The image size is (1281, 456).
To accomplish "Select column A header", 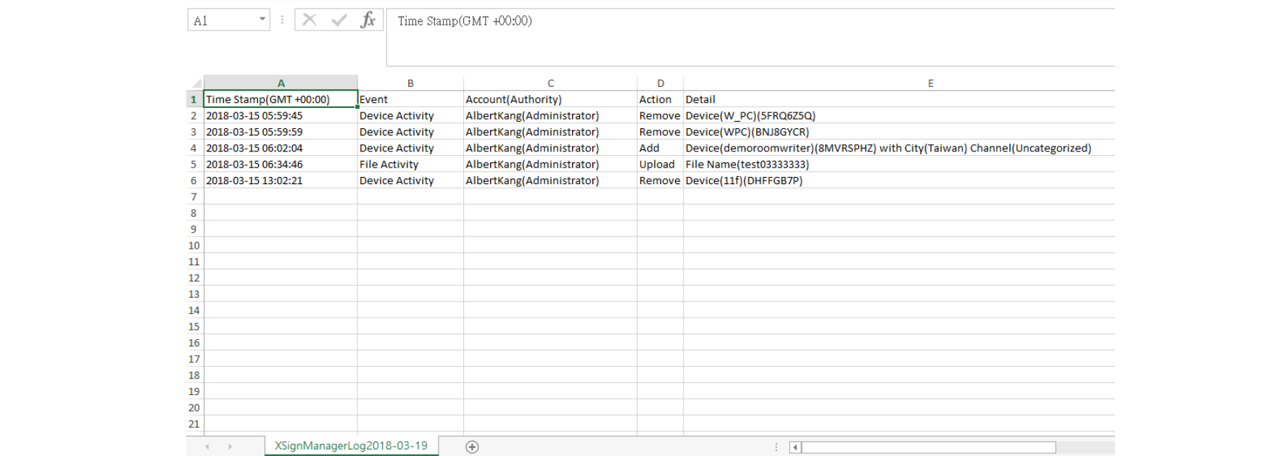I will click(x=281, y=83).
